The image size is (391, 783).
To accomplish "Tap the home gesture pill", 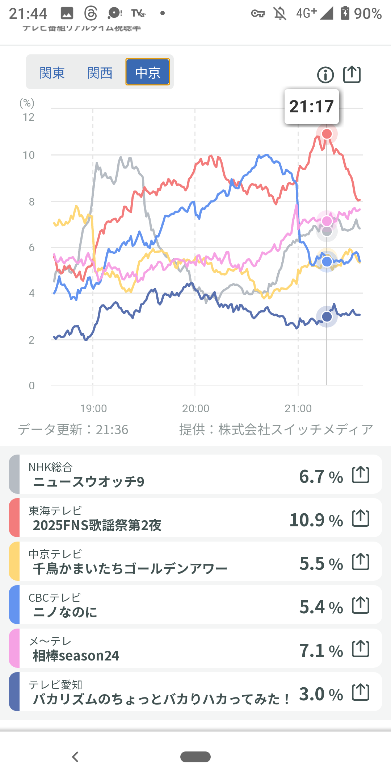I will [195, 757].
